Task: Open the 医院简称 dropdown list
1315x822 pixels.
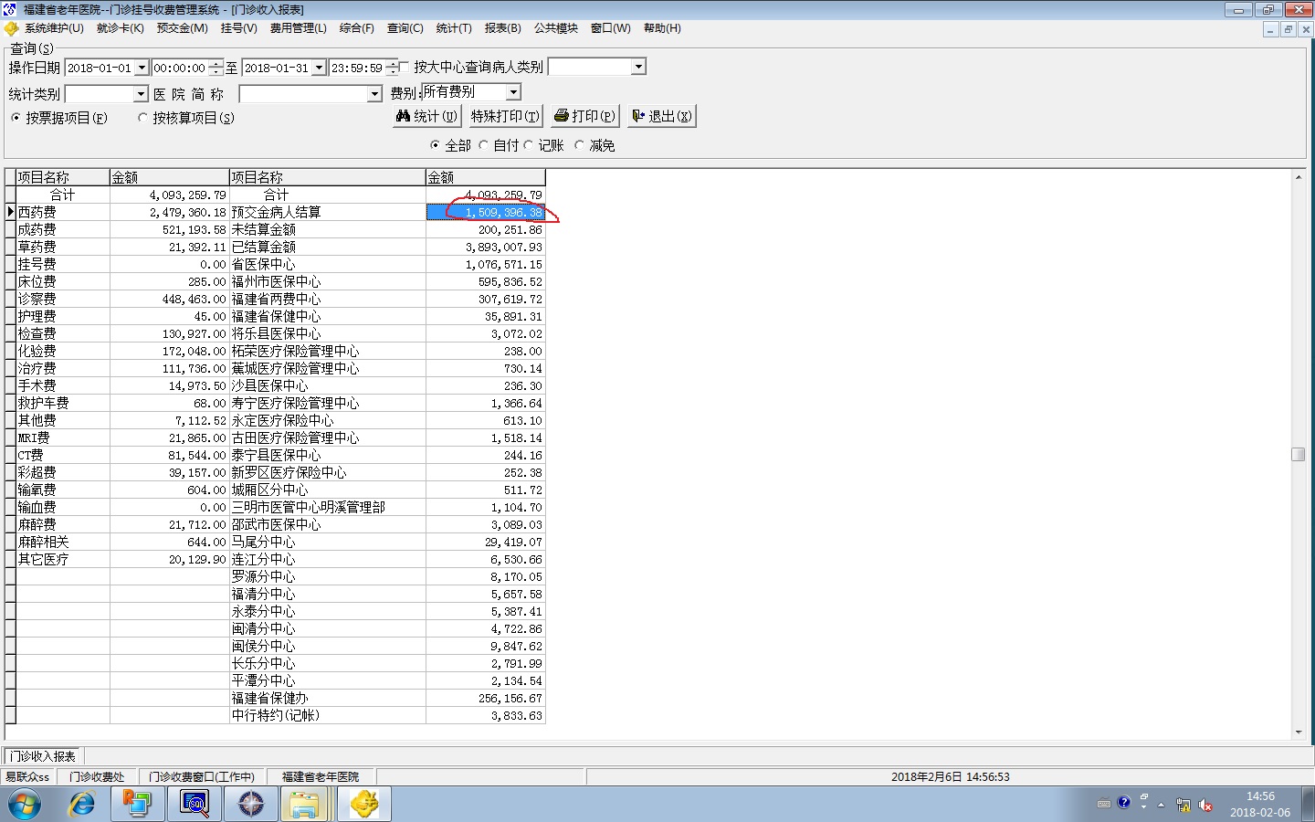Action: (x=374, y=94)
